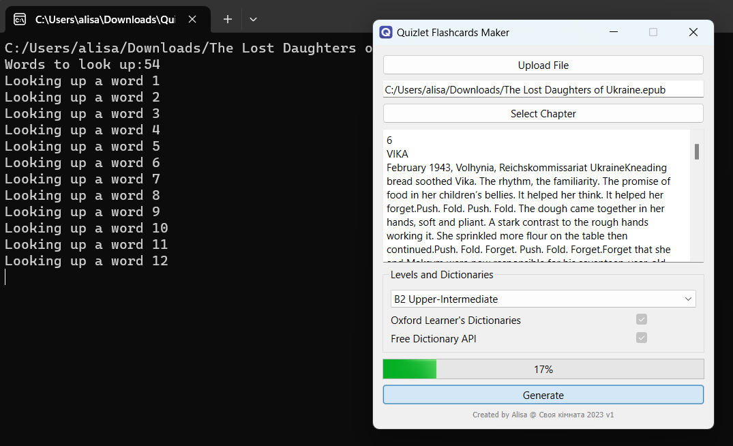Click inside the chapter text preview area

(537, 196)
